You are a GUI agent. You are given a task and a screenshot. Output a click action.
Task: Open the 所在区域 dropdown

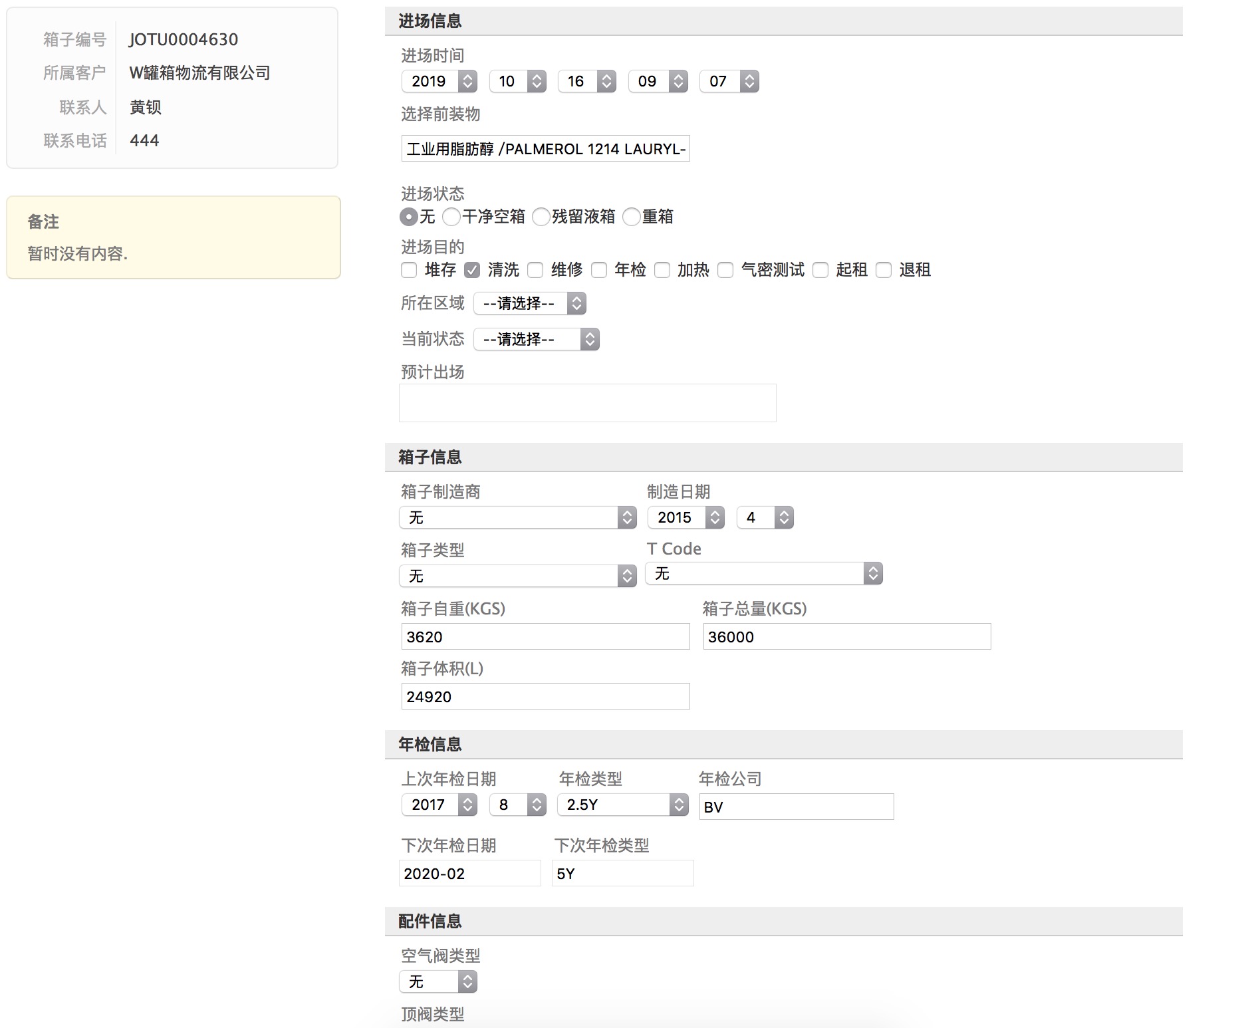pyautogui.click(x=530, y=304)
